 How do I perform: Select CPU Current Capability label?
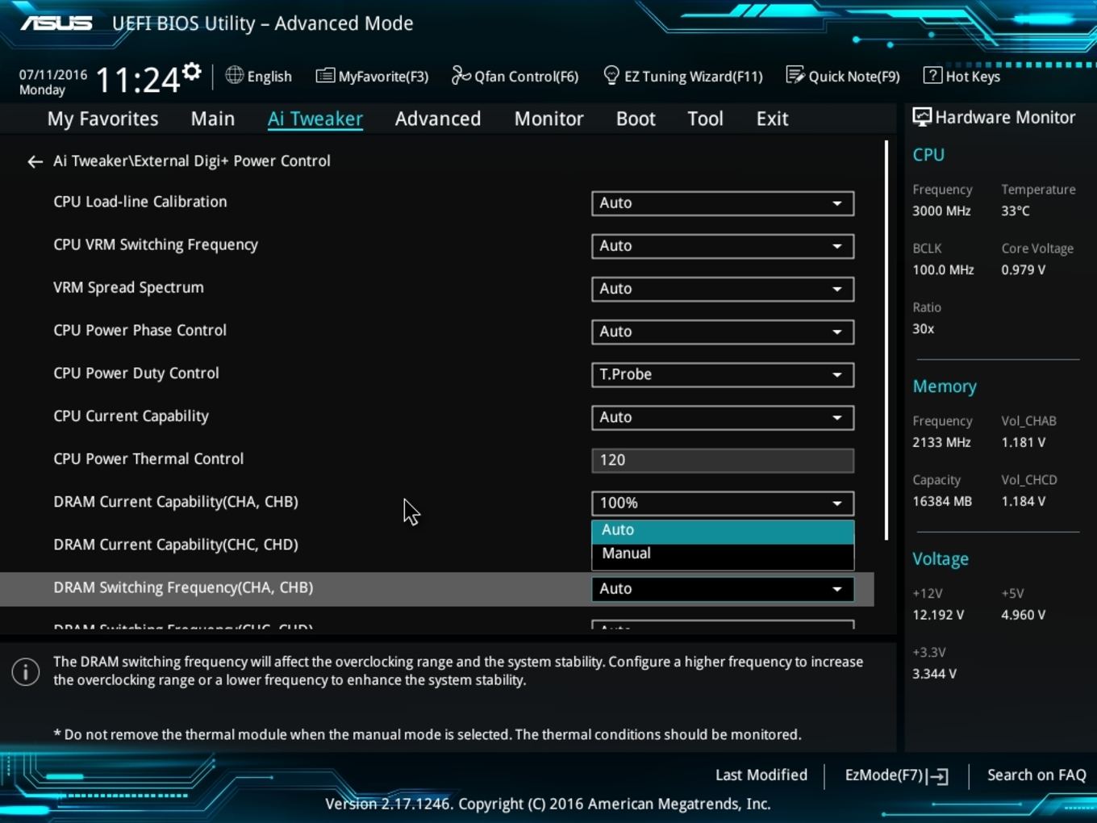[x=131, y=416]
